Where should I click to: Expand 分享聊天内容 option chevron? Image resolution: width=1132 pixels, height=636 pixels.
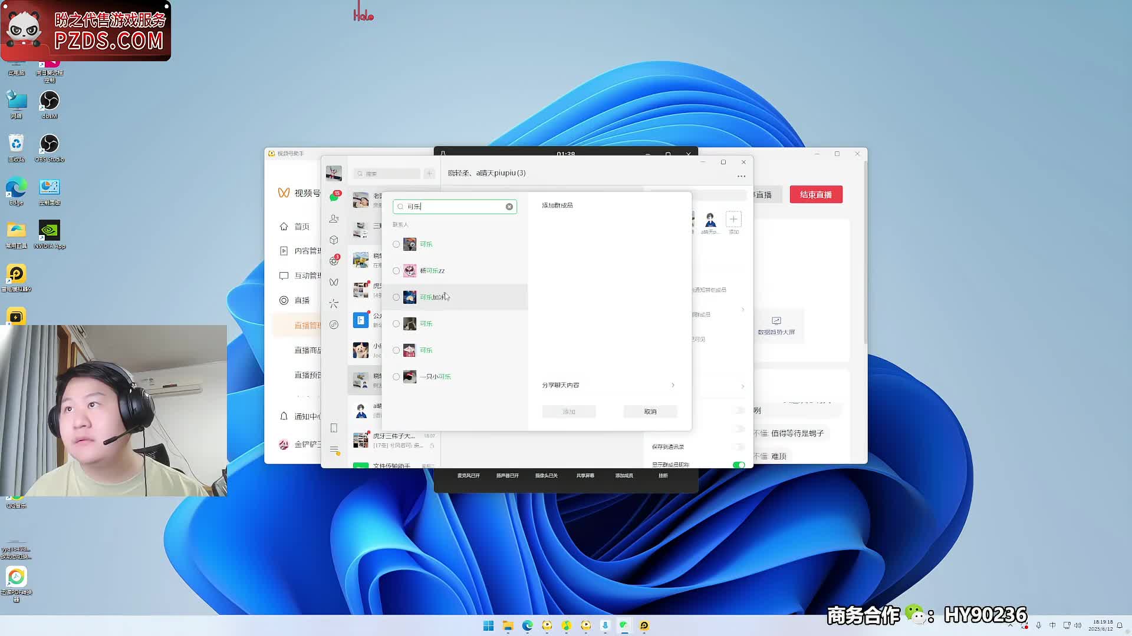(x=673, y=385)
